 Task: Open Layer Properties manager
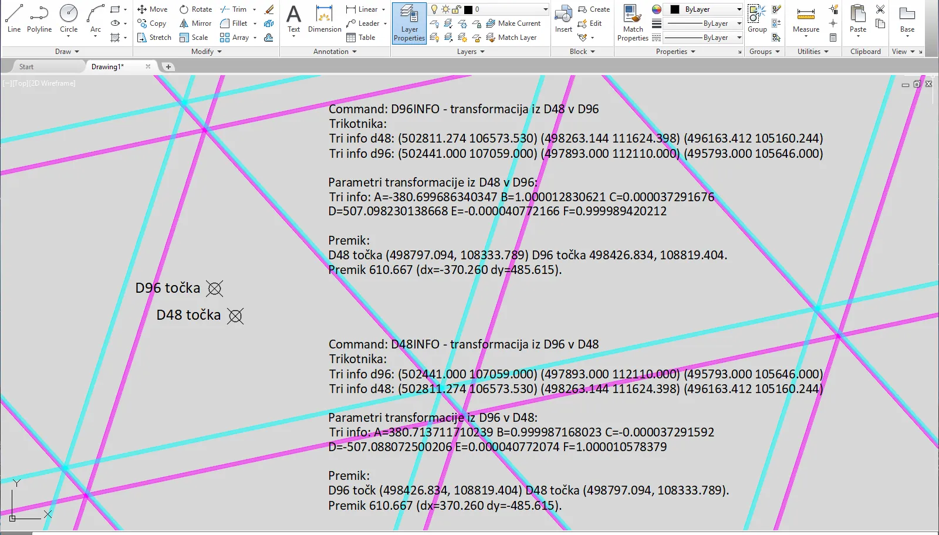tap(409, 23)
